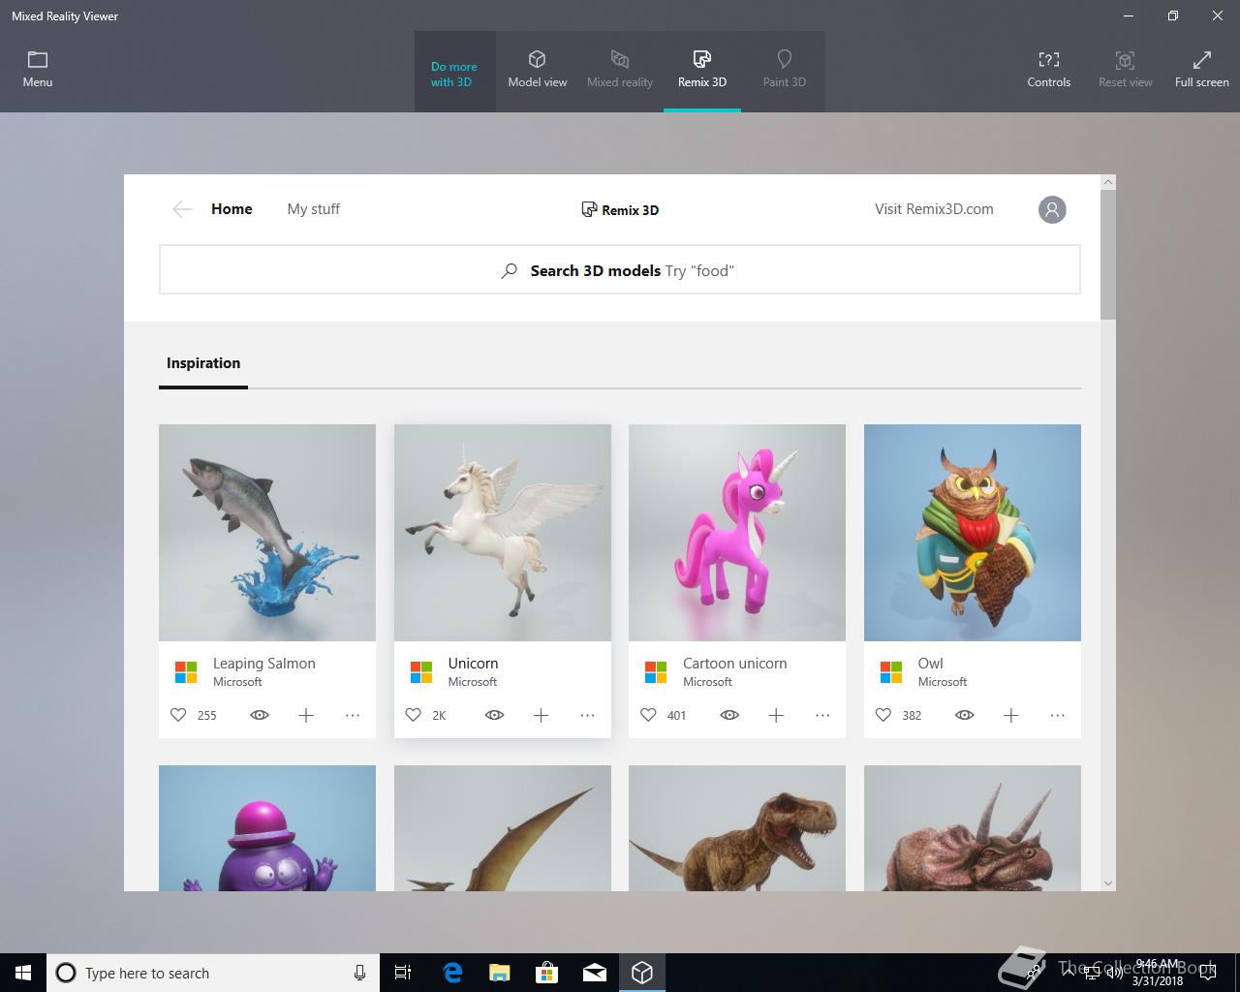Click the scrollbar down arrow
Image resolution: width=1240 pixels, height=992 pixels.
(x=1108, y=883)
